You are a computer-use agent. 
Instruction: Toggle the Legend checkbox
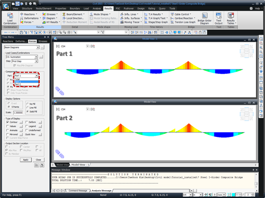point(26,126)
